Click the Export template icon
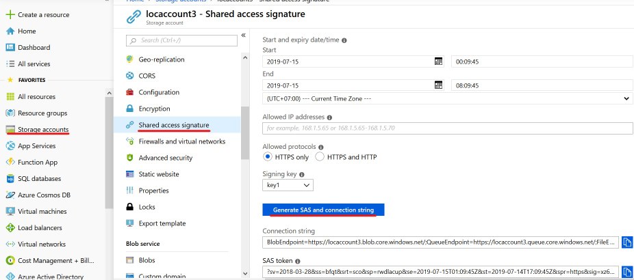Image resolution: width=634 pixels, height=280 pixels. pos(129,223)
